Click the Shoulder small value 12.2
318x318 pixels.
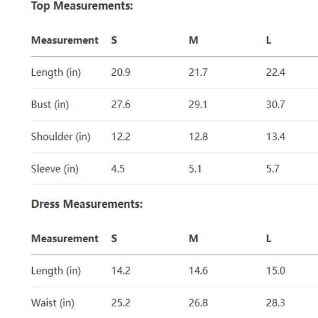click(x=120, y=137)
